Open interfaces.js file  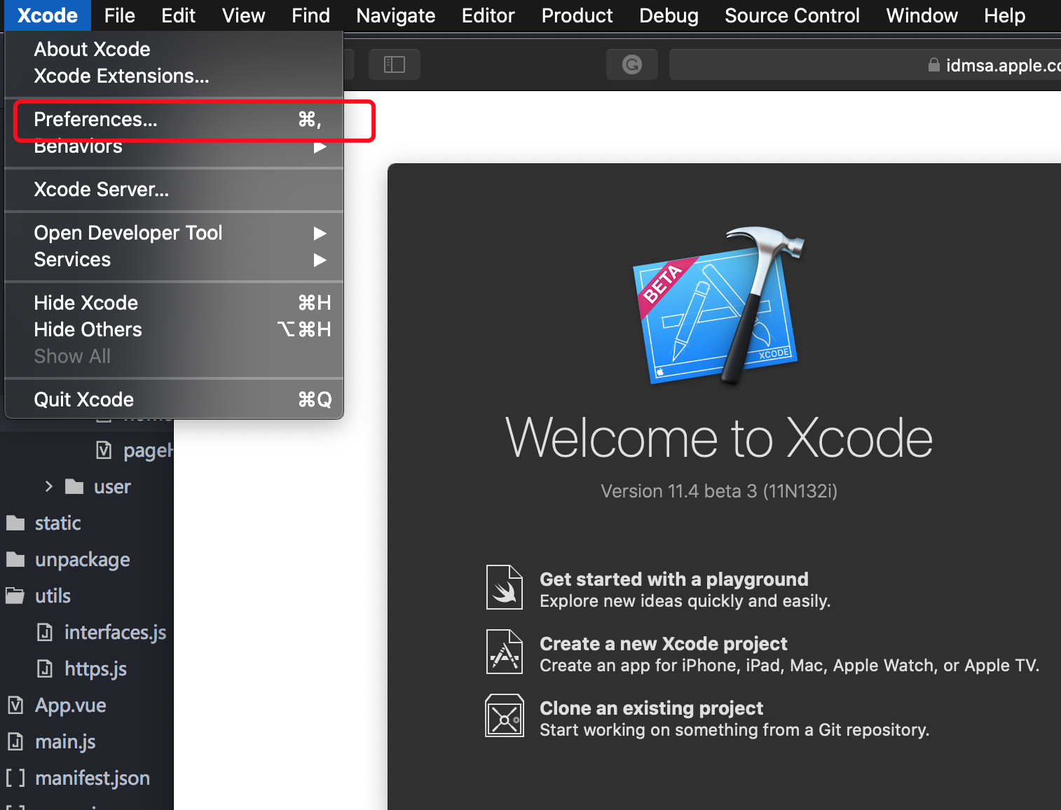(x=116, y=633)
